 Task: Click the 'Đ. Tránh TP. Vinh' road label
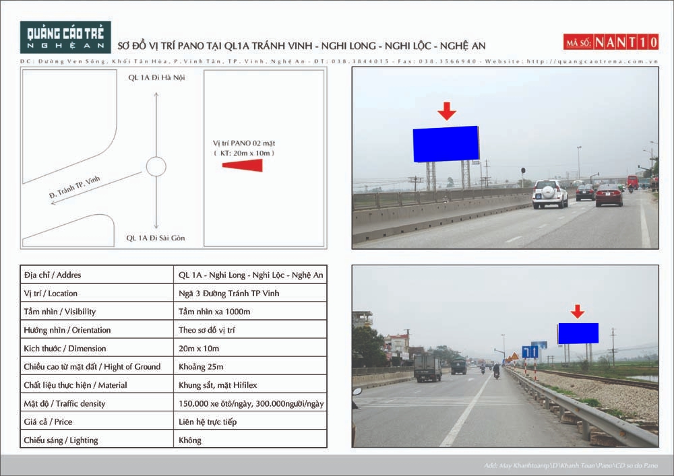(74, 186)
